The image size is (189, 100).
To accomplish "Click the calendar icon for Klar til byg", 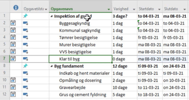I will [x=13, y=59].
